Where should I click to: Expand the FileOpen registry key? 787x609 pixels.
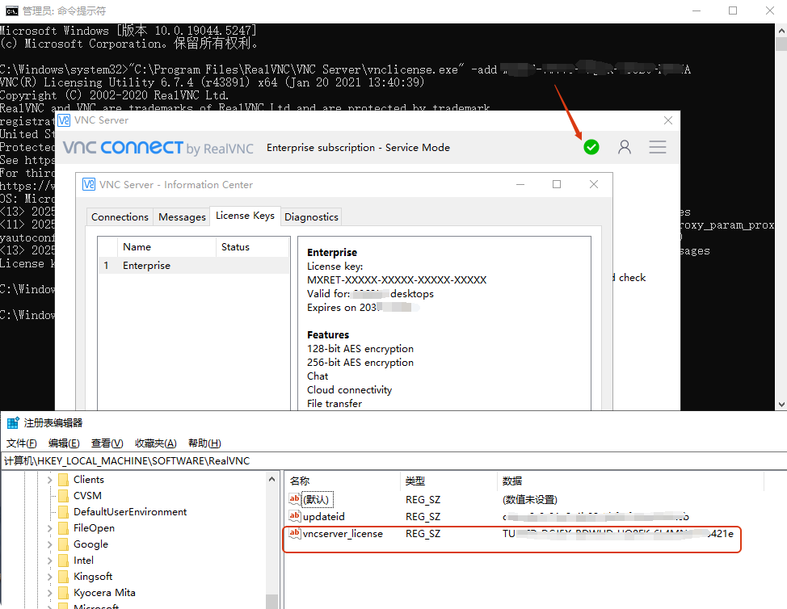[x=49, y=527]
